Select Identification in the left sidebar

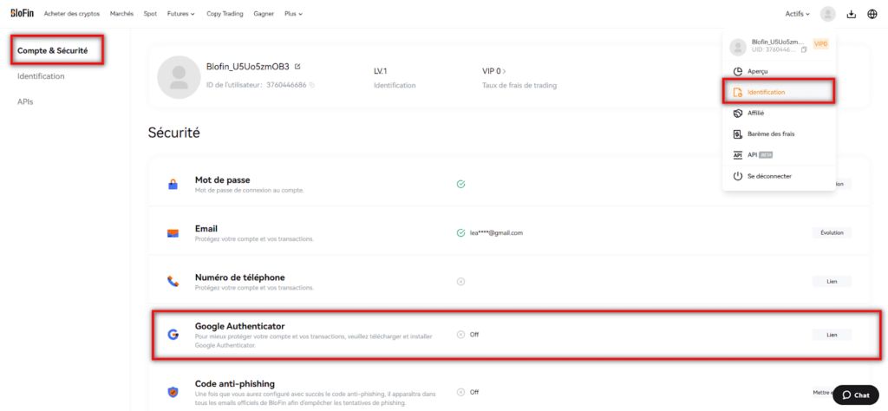coord(41,76)
